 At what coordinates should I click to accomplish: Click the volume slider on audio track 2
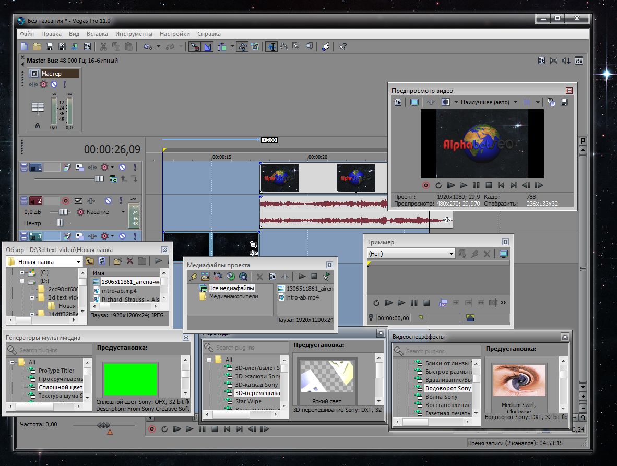click(x=63, y=212)
